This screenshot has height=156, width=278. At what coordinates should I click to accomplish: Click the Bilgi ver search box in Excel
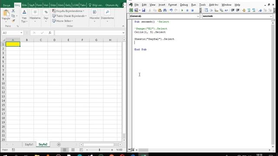[x=96, y=5]
